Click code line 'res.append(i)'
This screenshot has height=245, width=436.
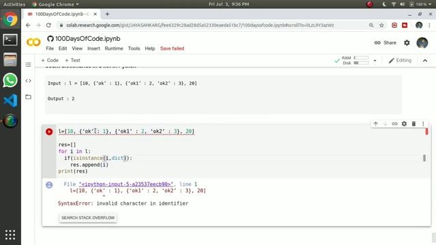pos(89,165)
